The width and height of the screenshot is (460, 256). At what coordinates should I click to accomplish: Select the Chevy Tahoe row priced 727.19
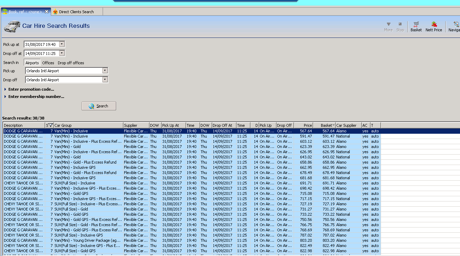coord(192,204)
